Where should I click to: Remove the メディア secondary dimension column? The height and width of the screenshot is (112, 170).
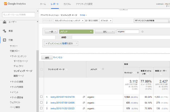pos(103,69)
